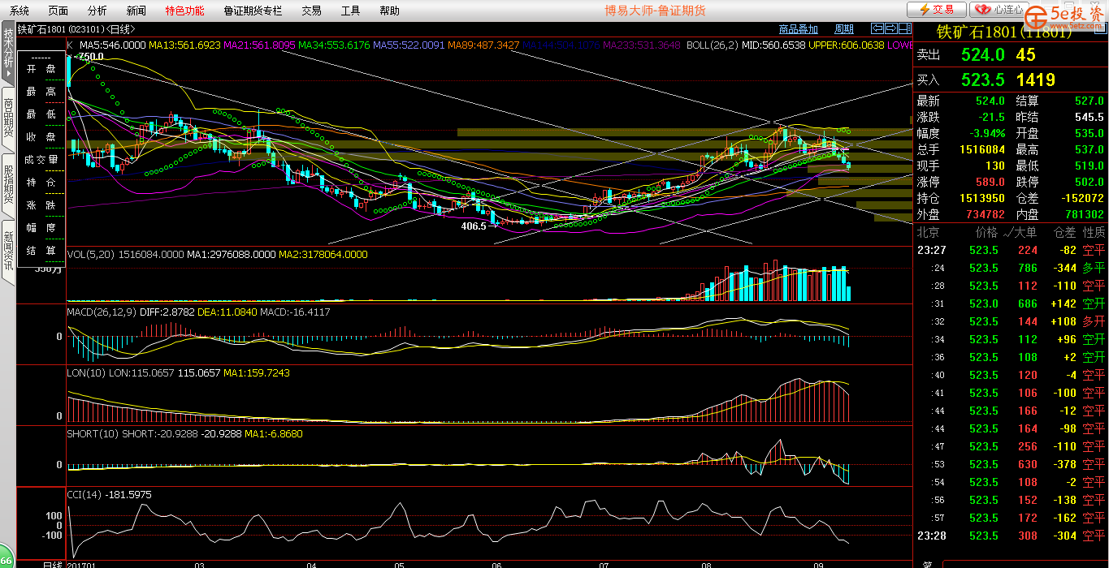Click the 内盘 value 781302
The image size is (1109, 568).
(x=1084, y=214)
